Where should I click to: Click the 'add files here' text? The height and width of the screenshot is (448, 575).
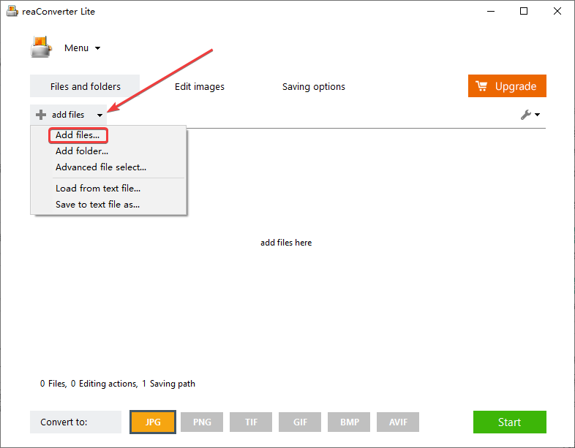click(286, 243)
